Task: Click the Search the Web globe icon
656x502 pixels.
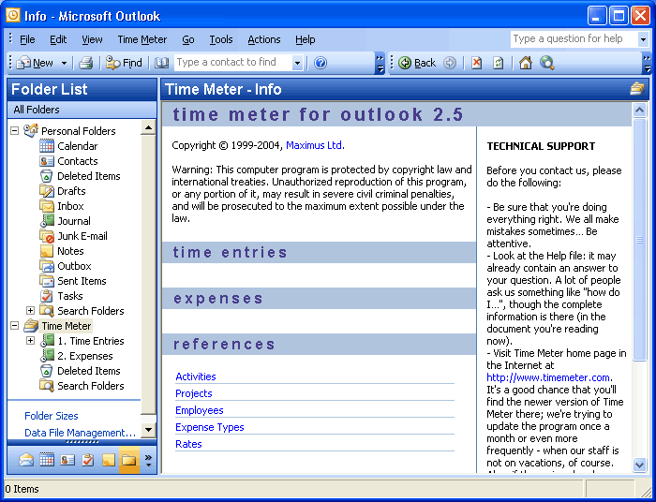Action: (546, 63)
